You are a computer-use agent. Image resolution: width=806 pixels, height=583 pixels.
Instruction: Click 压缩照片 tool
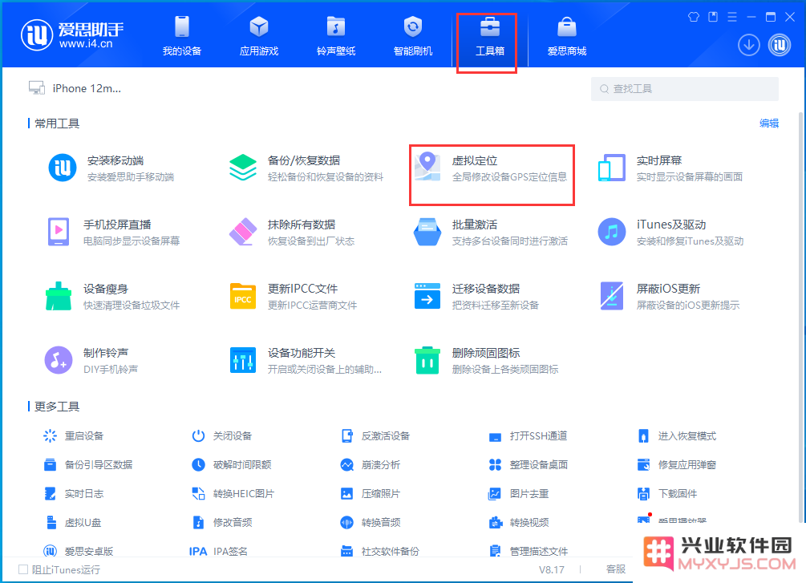click(371, 493)
